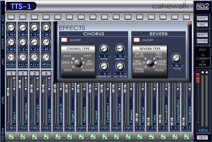
Task: Increase master volume value 127
Action: pos(206,130)
